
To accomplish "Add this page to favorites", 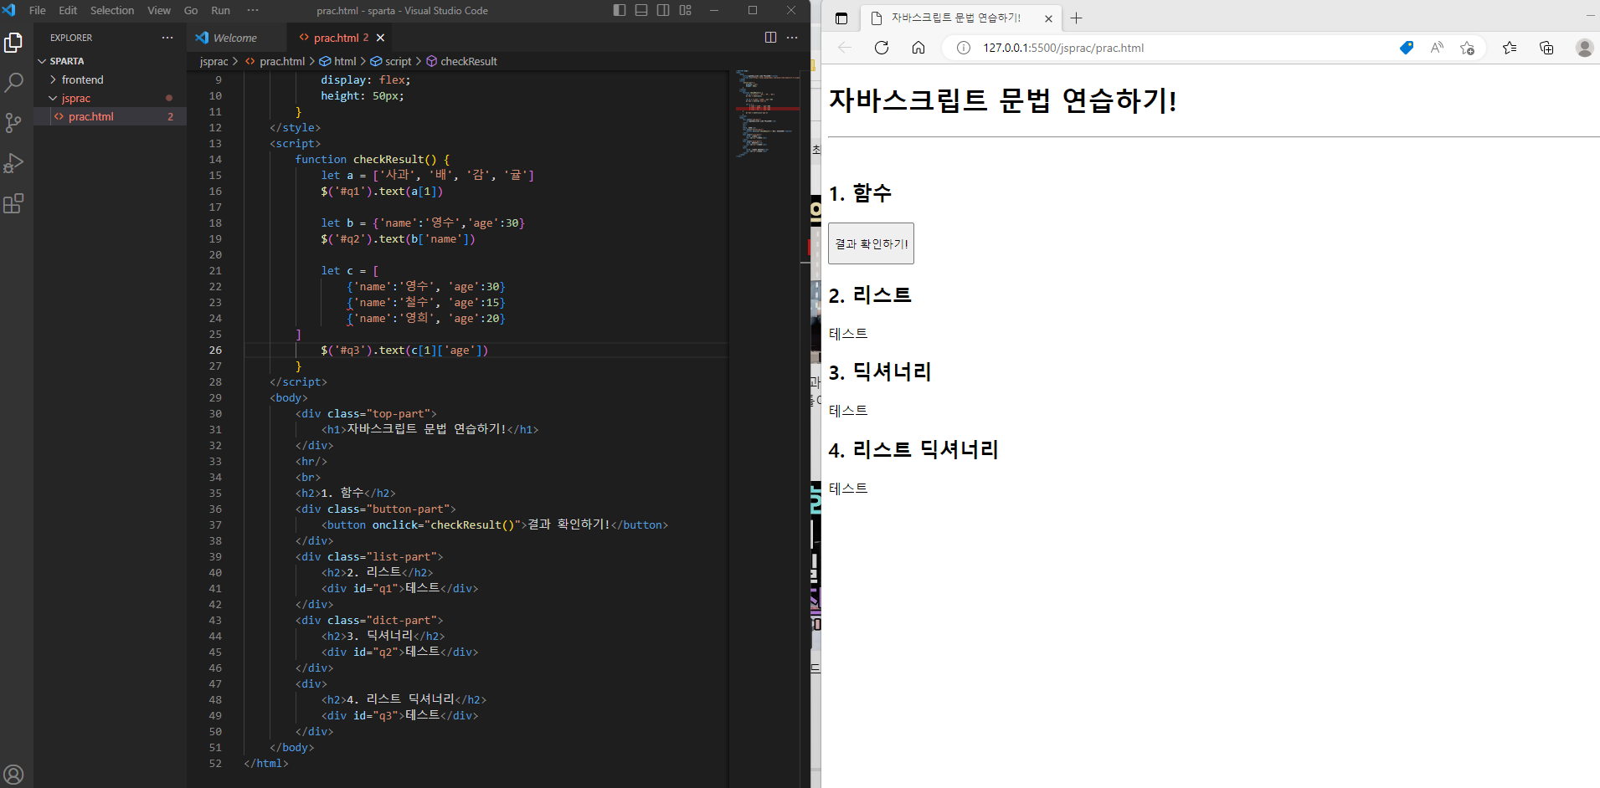I will [1467, 48].
